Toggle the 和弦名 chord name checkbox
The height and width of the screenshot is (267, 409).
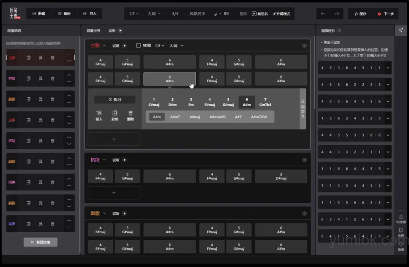pyautogui.click(x=254, y=14)
